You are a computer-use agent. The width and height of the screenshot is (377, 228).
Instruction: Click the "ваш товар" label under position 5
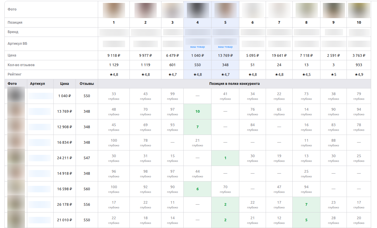click(225, 47)
